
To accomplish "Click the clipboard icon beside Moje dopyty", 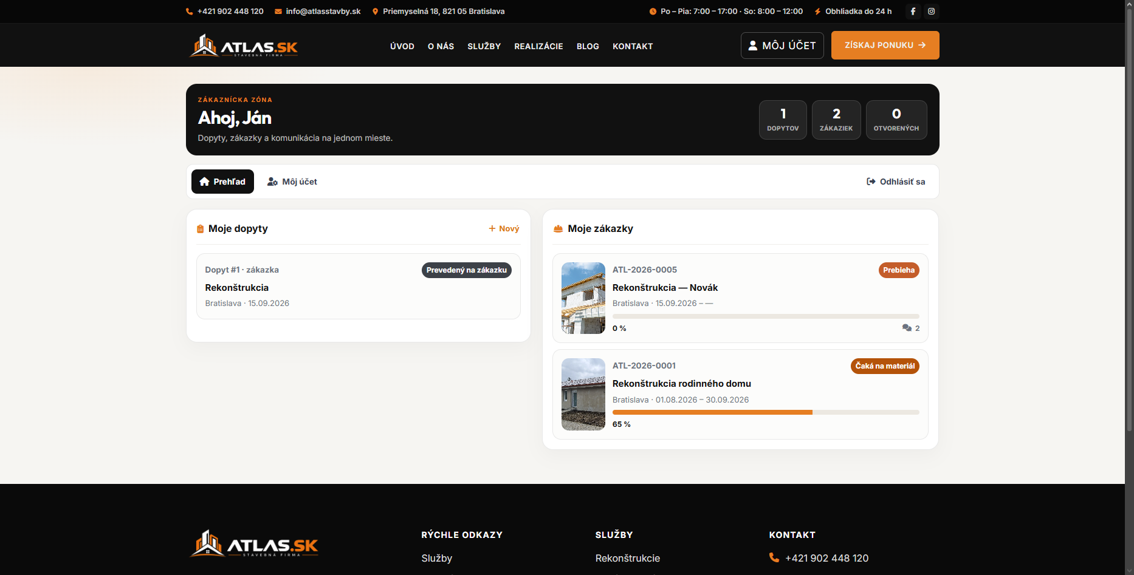I will tap(200, 229).
